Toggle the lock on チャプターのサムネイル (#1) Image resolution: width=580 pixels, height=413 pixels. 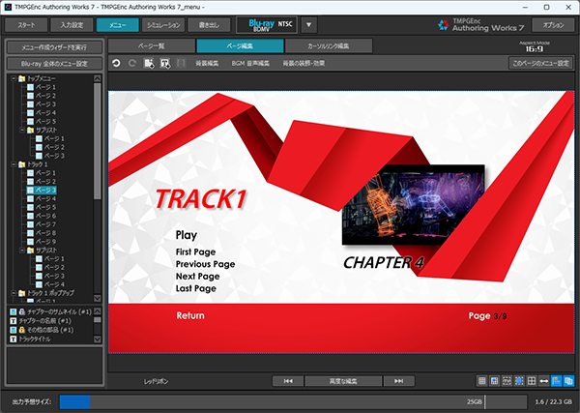click(x=22, y=311)
